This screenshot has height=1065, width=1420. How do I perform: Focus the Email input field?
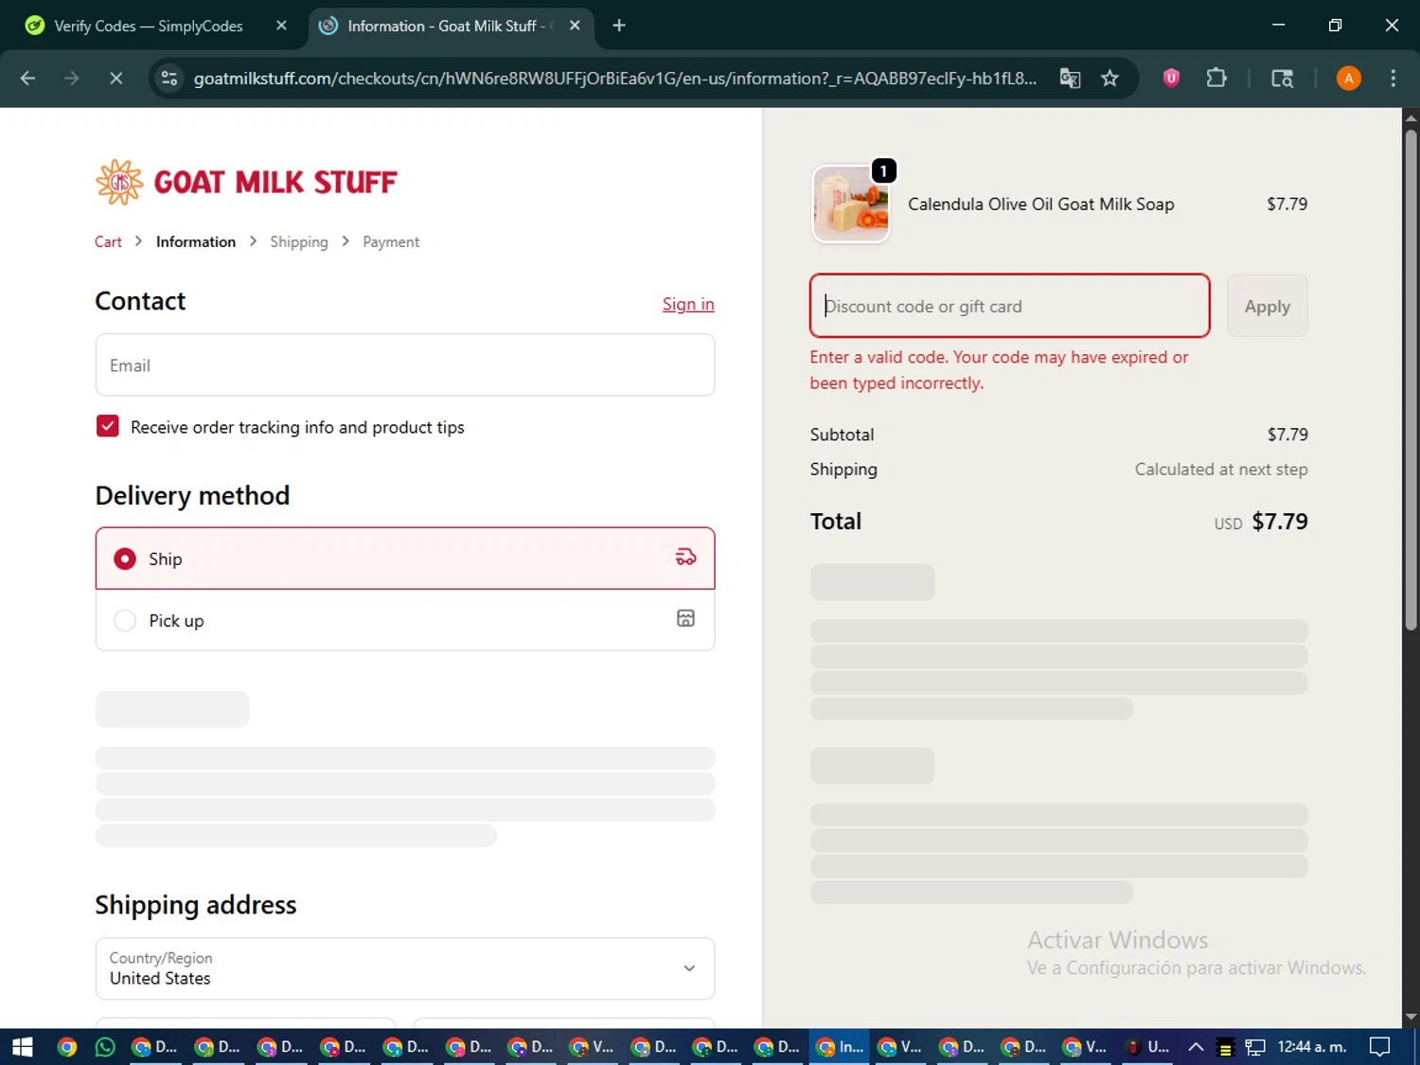click(405, 365)
